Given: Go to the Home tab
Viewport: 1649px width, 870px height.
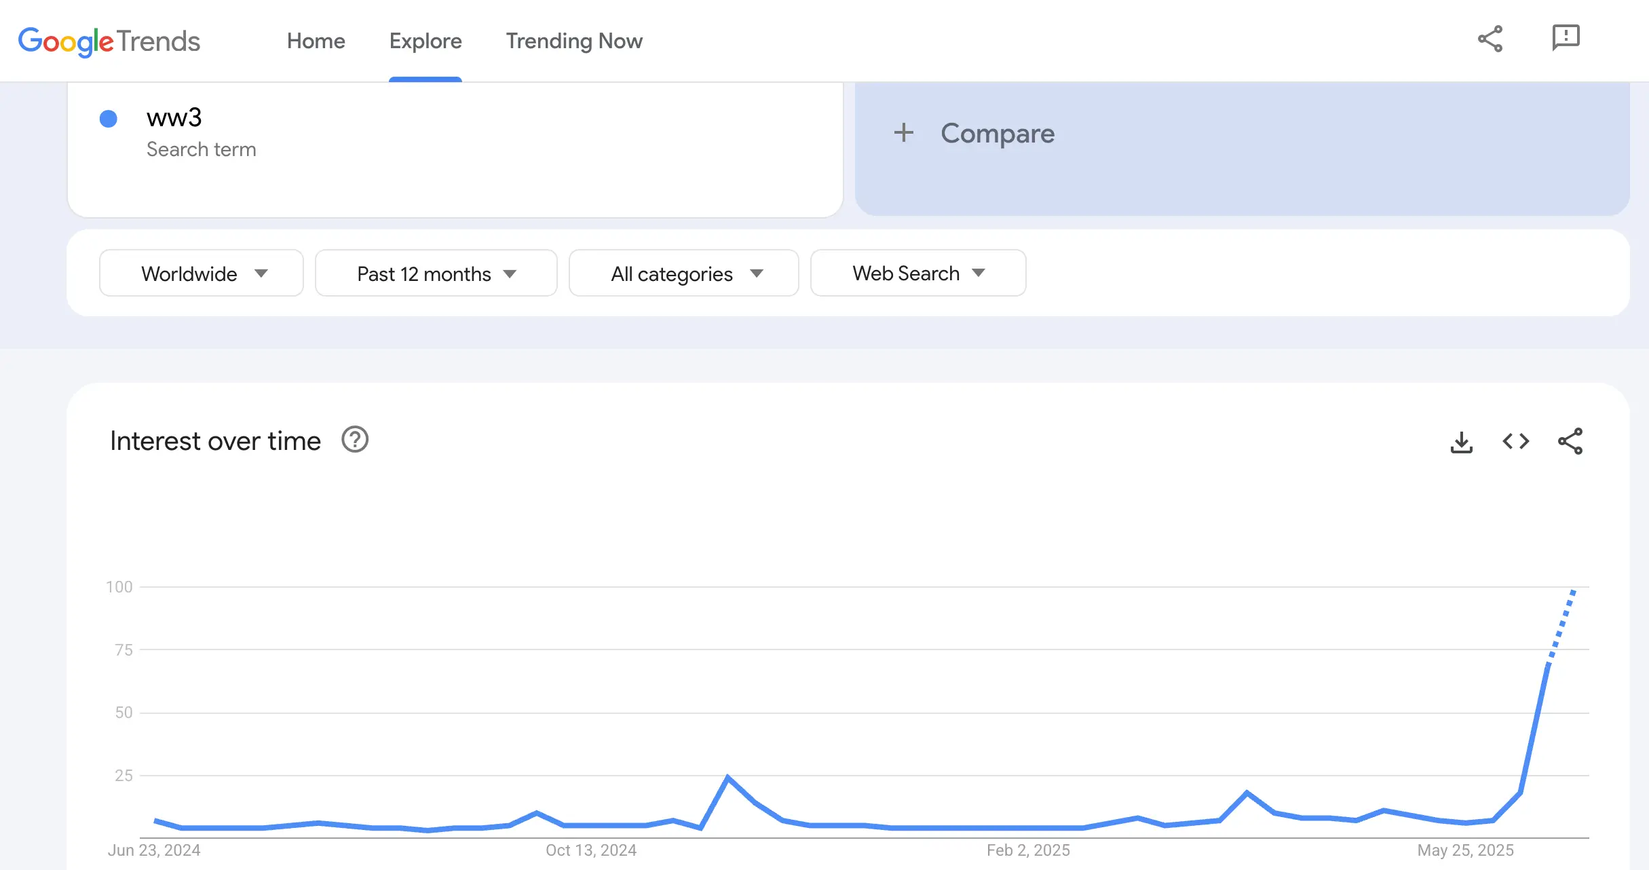Looking at the screenshot, I should coord(316,41).
